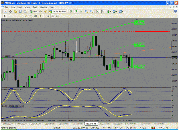
Task: Enable crosshair cursor mode
Action: coord(10,16)
